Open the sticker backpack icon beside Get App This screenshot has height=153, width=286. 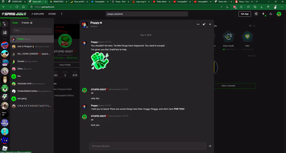tap(256, 14)
